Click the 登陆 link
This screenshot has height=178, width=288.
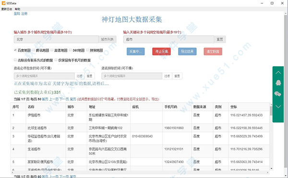click(17, 13)
